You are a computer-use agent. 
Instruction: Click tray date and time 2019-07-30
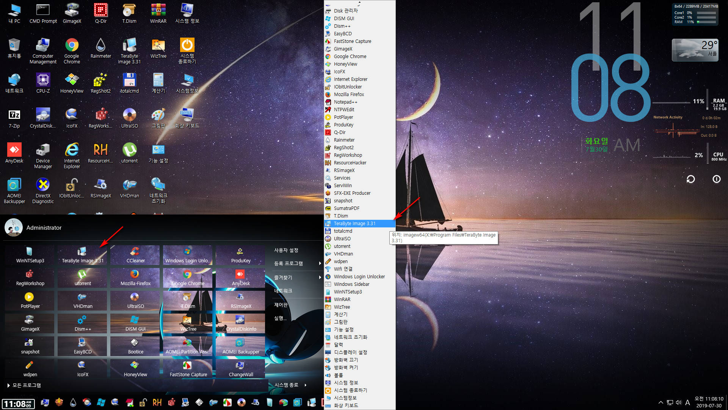click(709, 402)
